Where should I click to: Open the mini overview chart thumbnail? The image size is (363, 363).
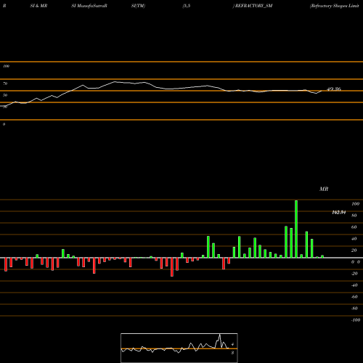[179, 348]
